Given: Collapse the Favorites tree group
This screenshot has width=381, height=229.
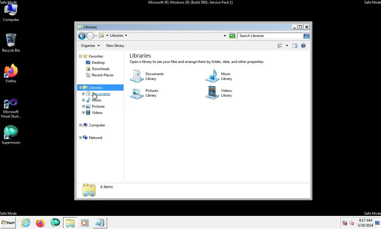Looking at the screenshot, I should pos(80,56).
